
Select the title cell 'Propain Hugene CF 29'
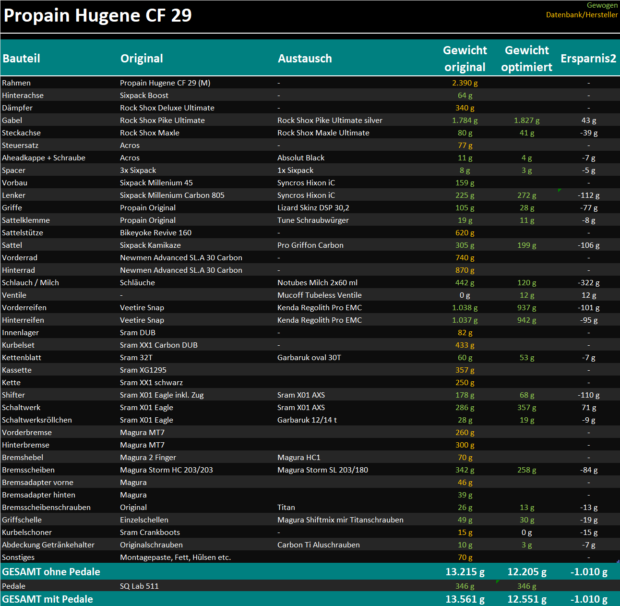pos(97,15)
